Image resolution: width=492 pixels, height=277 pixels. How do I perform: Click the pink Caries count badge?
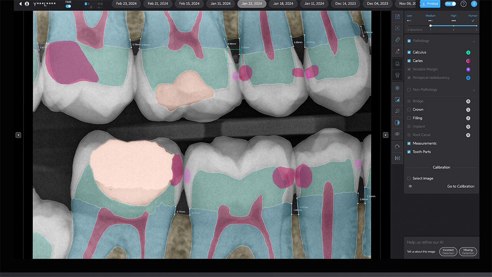pos(468,61)
